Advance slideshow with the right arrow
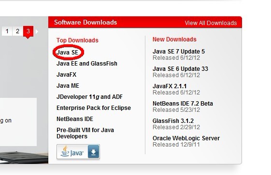 37,31
